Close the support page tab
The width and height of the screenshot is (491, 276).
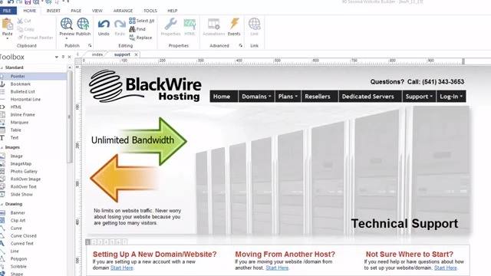click(x=137, y=54)
